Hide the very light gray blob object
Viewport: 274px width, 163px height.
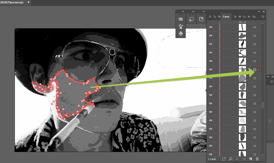pyautogui.click(x=211, y=120)
